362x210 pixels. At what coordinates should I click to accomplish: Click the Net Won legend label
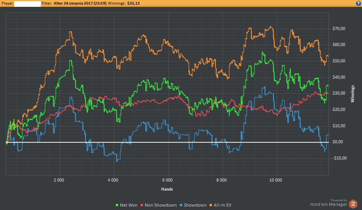tap(128, 205)
